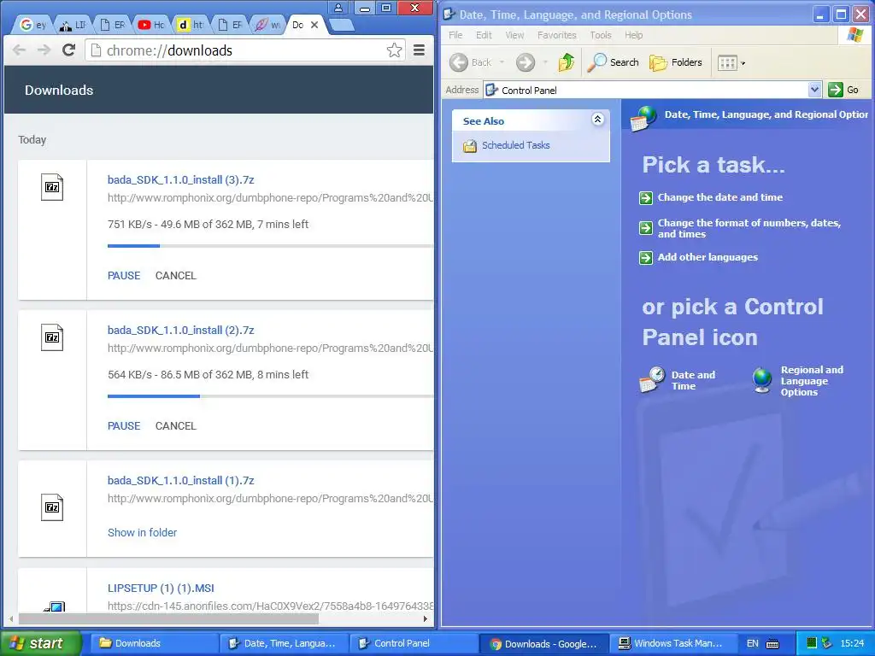Open a new Chrome tab
The width and height of the screenshot is (875, 656).
tap(342, 25)
